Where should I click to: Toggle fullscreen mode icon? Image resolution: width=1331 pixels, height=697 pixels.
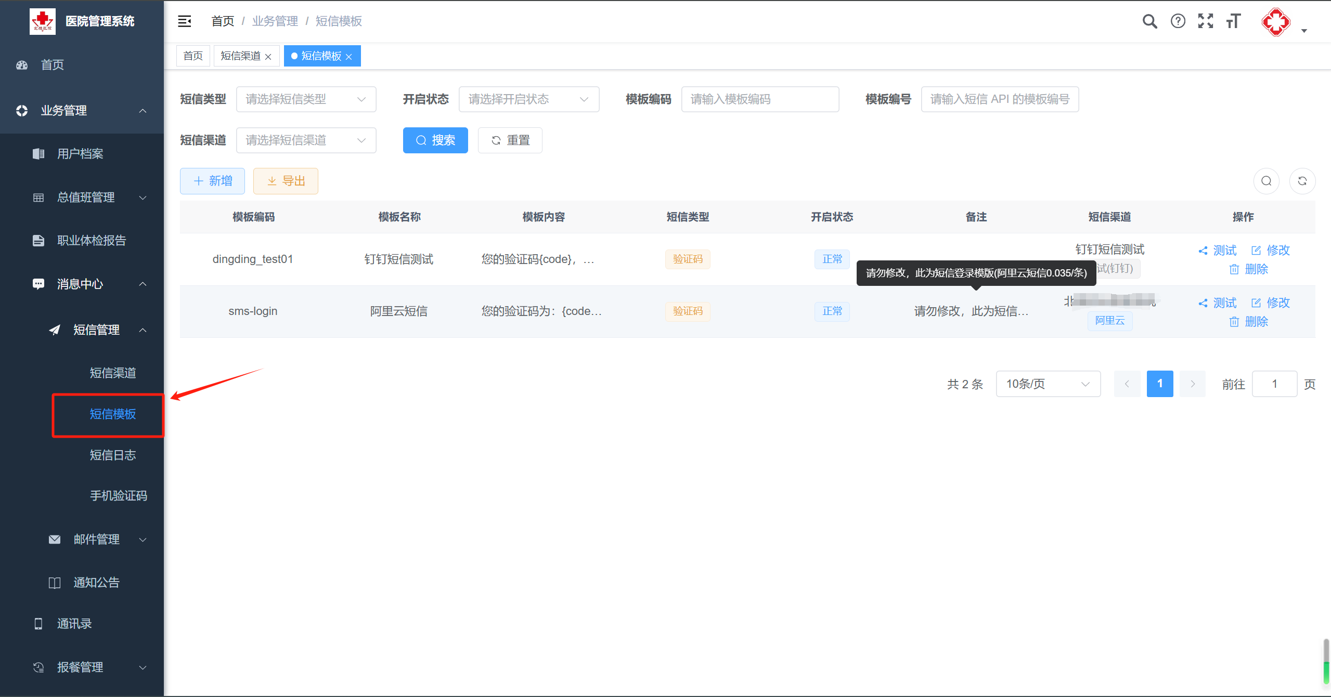[x=1205, y=21]
